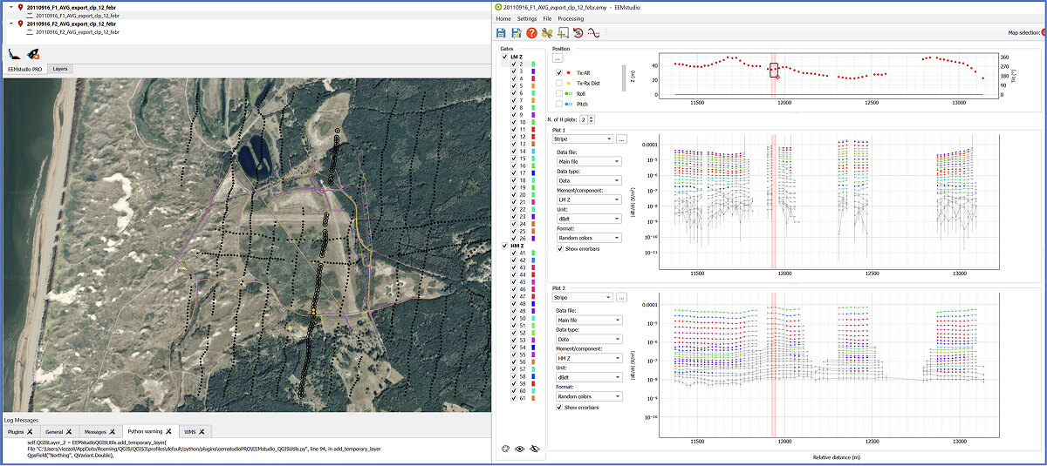Click the EEMstudio curve icon above the map
This screenshot has height=466, width=1047.
(15, 53)
